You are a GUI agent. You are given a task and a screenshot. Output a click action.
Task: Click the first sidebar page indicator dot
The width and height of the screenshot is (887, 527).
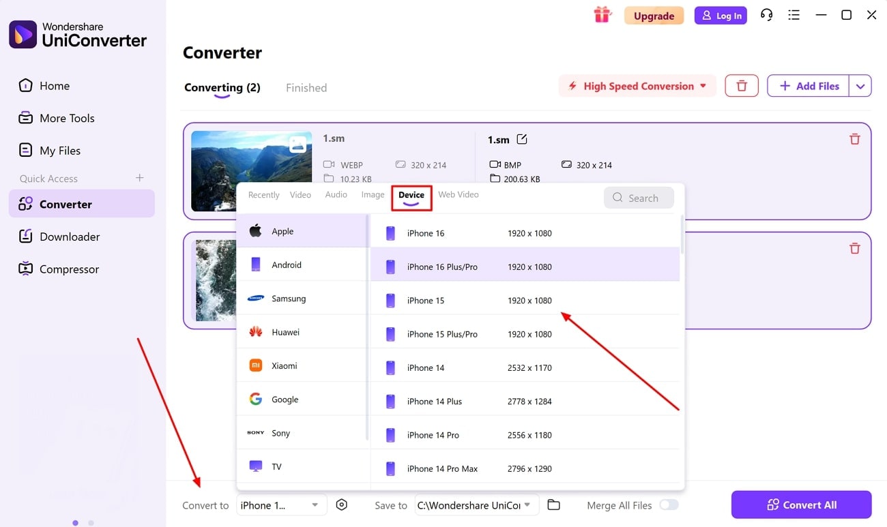(75, 523)
